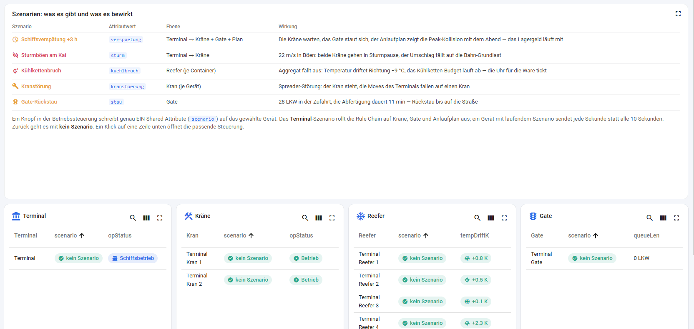Open search in the Gate widget
This screenshot has height=329, width=694.
(x=650, y=218)
